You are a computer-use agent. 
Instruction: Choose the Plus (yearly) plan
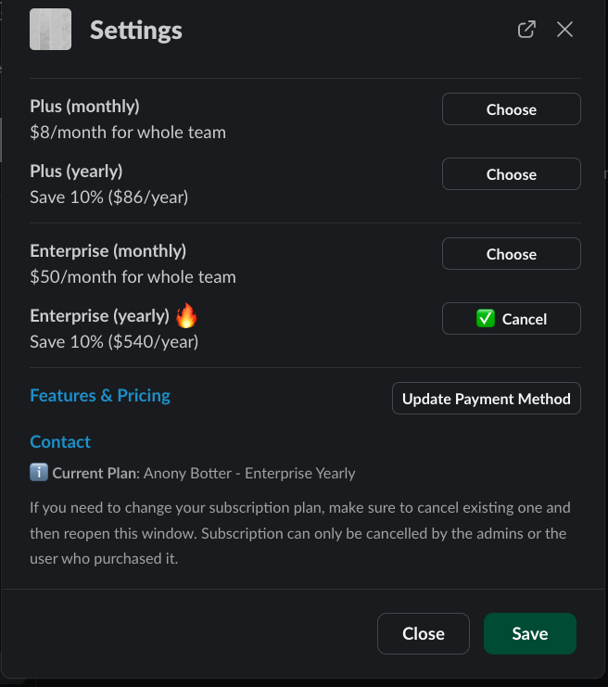511,174
